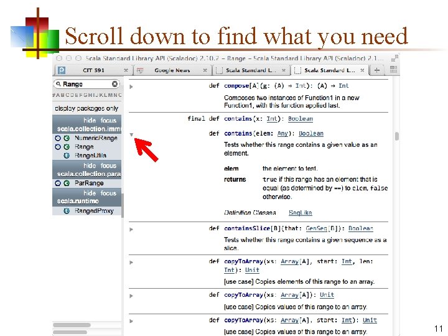Hide the scala.runtime package

click(90, 193)
